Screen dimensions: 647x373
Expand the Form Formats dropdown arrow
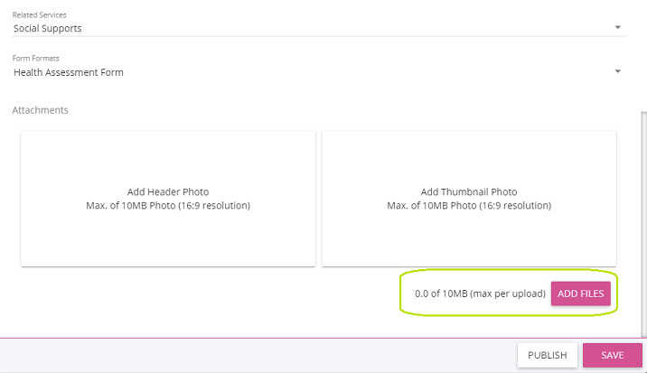(x=618, y=71)
